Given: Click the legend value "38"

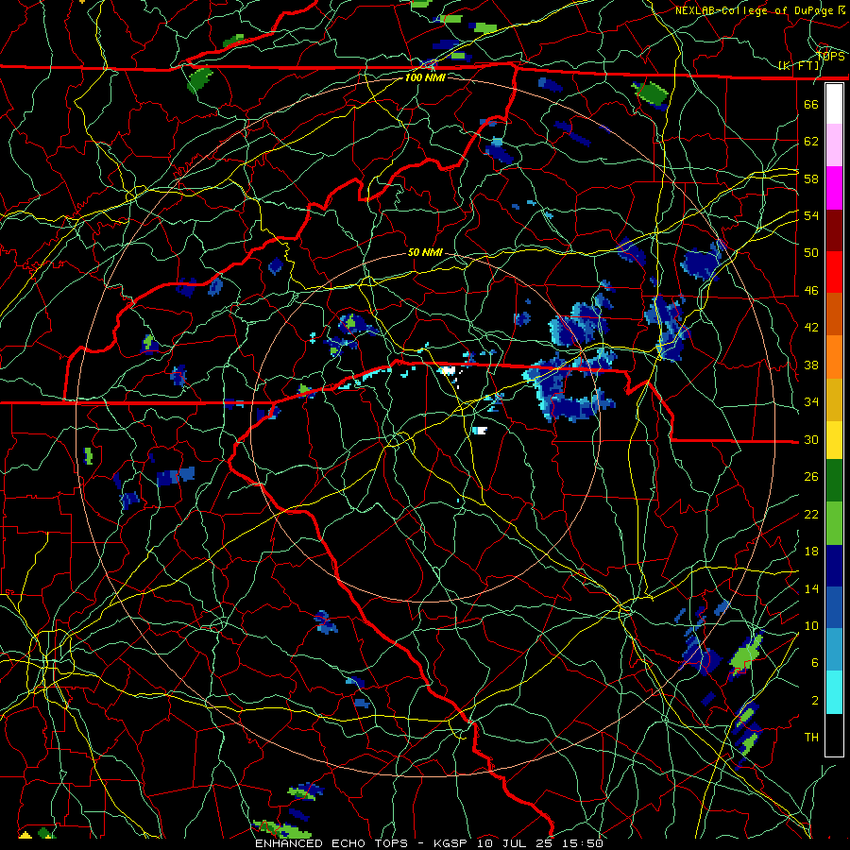Looking at the screenshot, I should coord(811,365).
